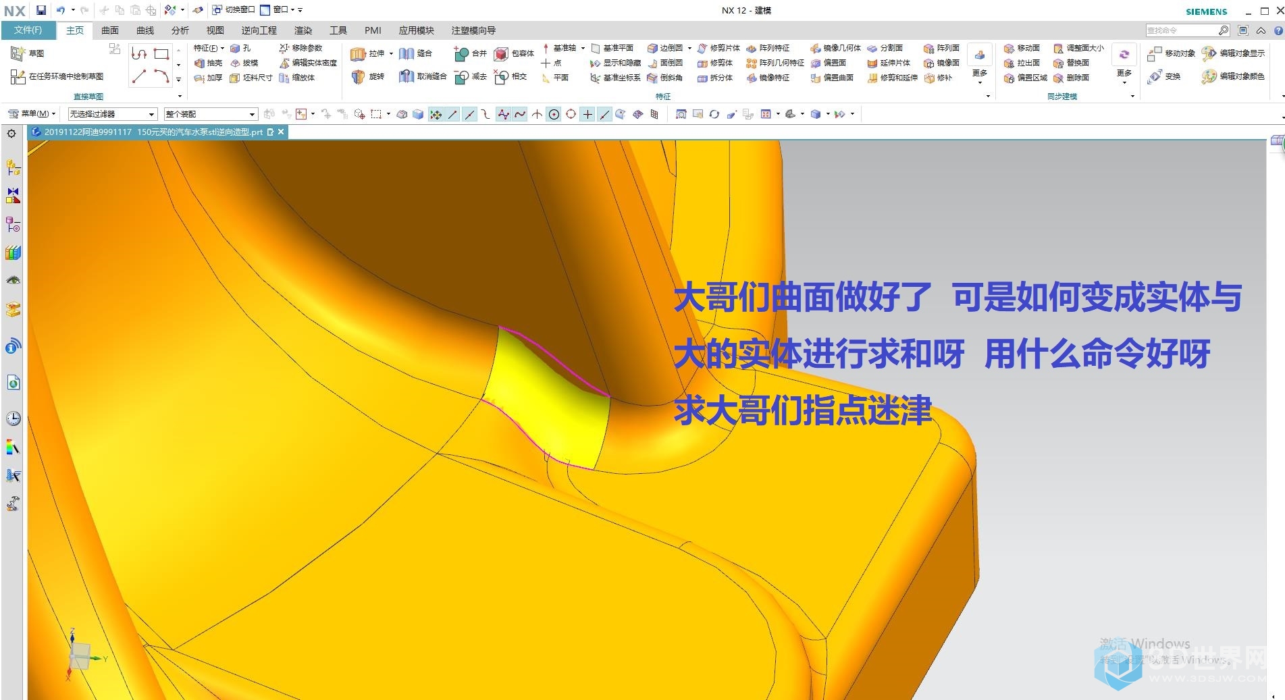This screenshot has width=1285, height=700.
Task: Click 延伸片体 (Extend Sheet) tool
Action: point(889,63)
